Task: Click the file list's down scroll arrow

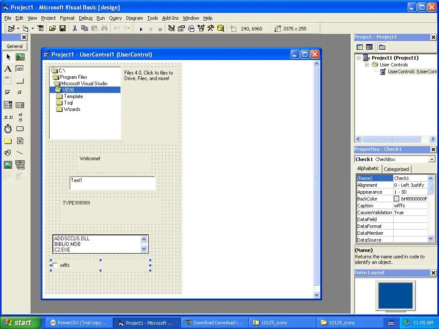Action: (144, 249)
